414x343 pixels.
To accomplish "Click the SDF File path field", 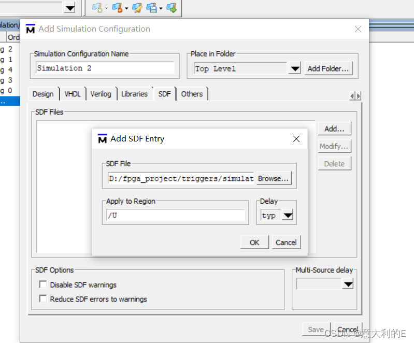I will (181, 179).
